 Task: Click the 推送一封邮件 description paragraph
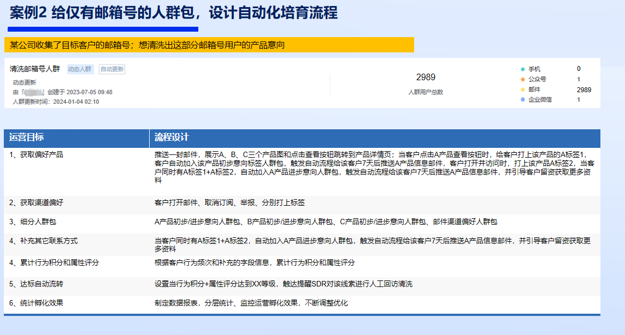coord(375,167)
